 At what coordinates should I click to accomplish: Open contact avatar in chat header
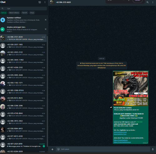(52, 2)
